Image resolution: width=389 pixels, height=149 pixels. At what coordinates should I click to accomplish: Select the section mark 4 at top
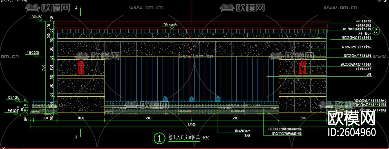click(76, 8)
